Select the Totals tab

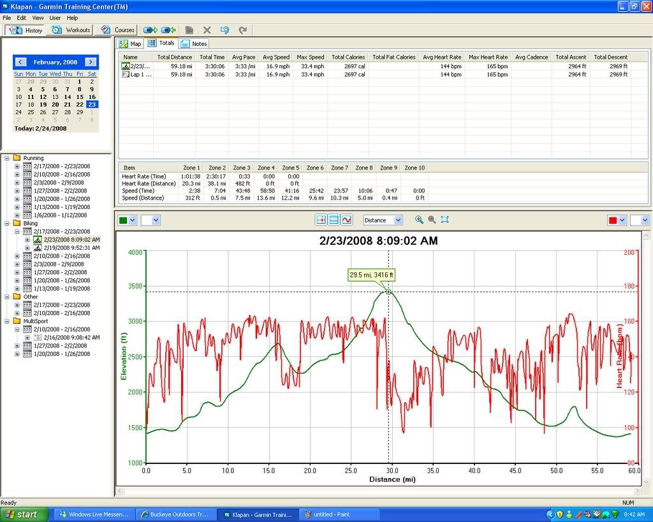click(x=161, y=43)
